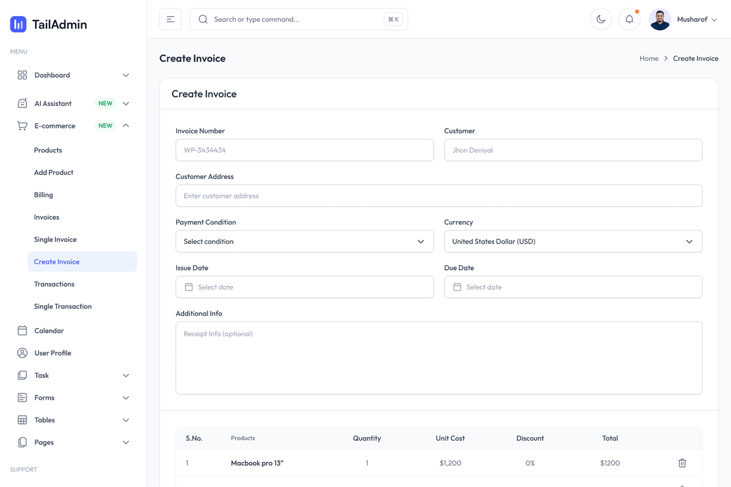Screen dimensions: 731x487
Task: Click the Issue Date field
Action: [x=305, y=287]
